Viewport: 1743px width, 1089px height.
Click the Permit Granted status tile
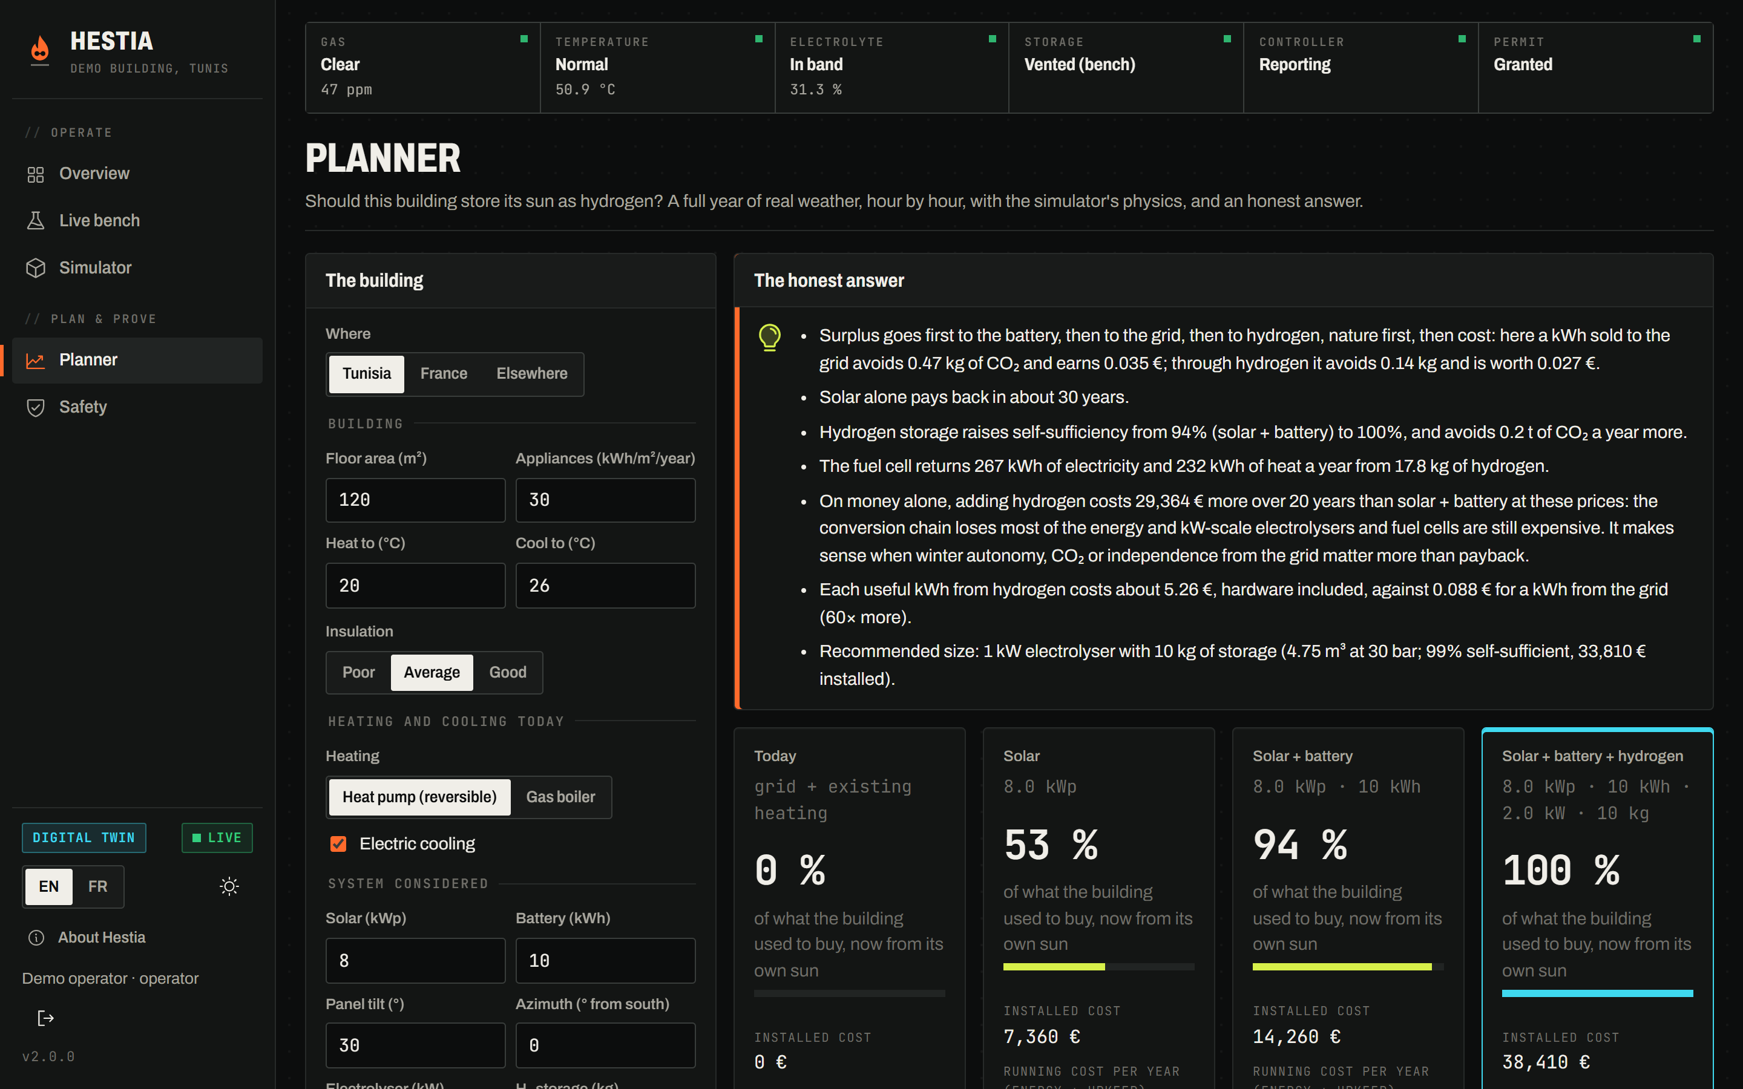[x=1596, y=68]
